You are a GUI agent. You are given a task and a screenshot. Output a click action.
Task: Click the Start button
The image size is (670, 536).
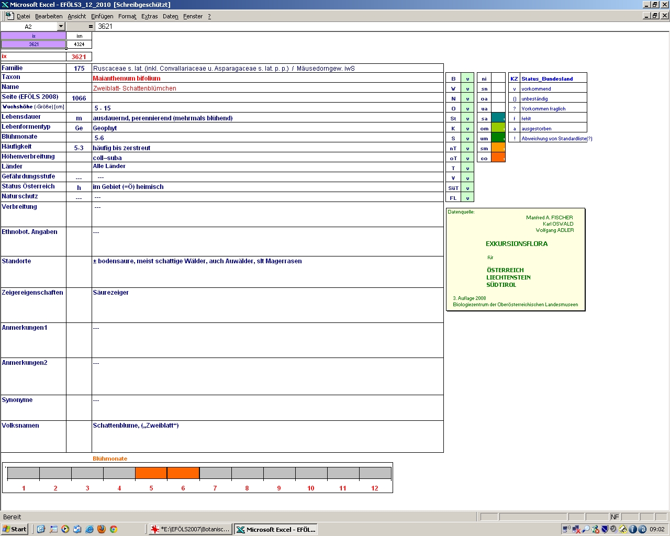click(15, 529)
